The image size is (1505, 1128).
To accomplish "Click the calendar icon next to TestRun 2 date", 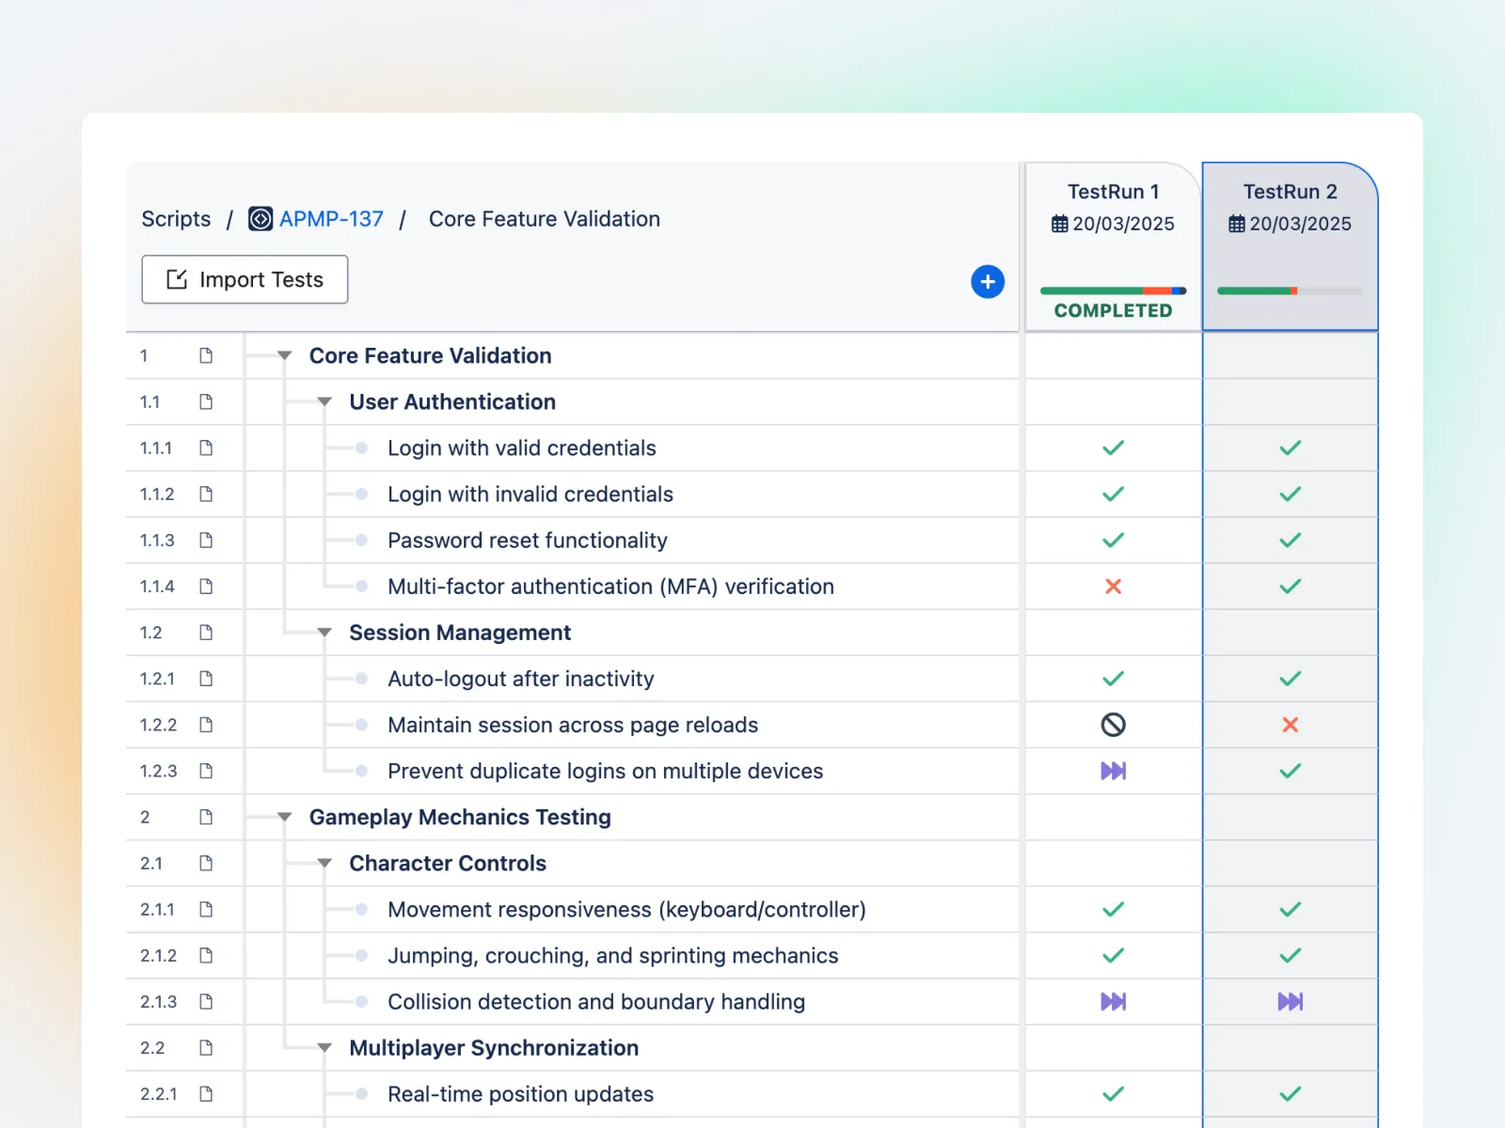I will click(x=1236, y=224).
